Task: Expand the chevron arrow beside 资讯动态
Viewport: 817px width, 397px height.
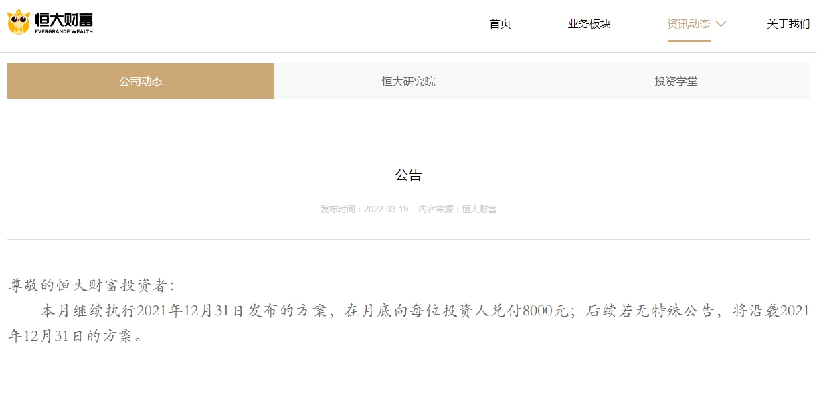Action: pyautogui.click(x=721, y=24)
